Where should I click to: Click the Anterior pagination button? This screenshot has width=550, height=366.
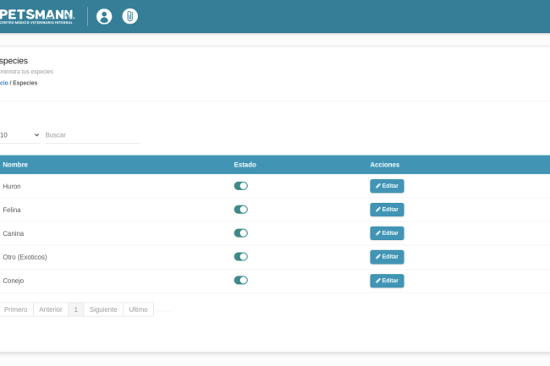[x=51, y=309]
